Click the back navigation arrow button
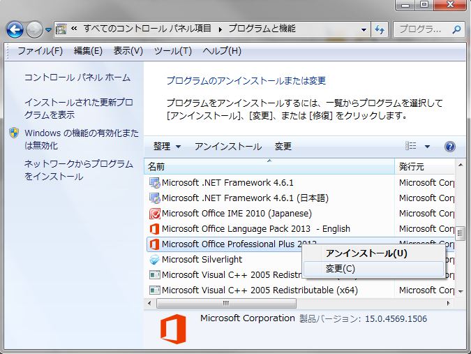 15,29
